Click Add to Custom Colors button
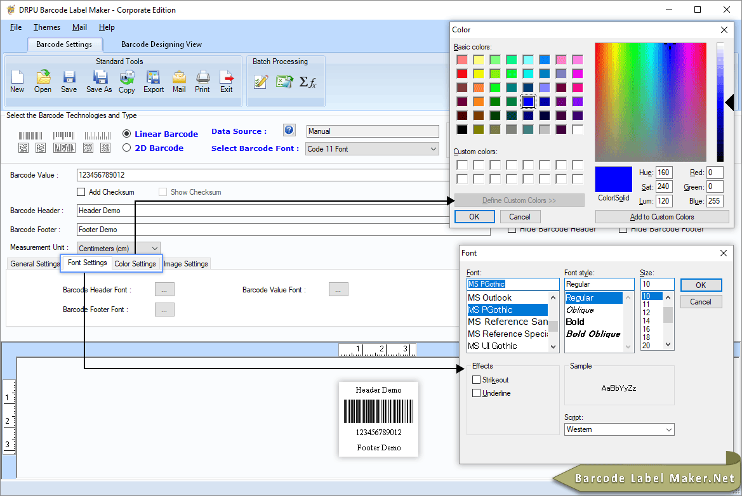The width and height of the screenshot is (742, 496). tap(662, 216)
